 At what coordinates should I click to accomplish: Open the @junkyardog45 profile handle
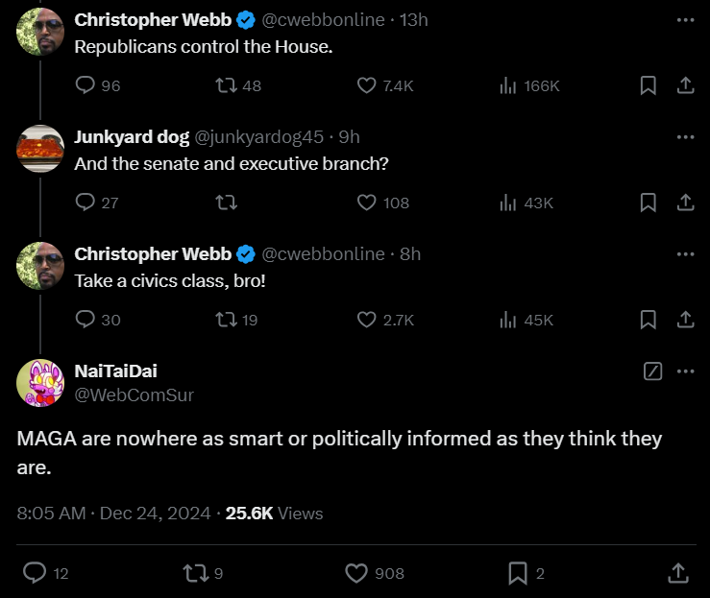click(x=259, y=136)
